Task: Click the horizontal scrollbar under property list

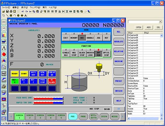Action: pyautogui.click(x=145, y=118)
